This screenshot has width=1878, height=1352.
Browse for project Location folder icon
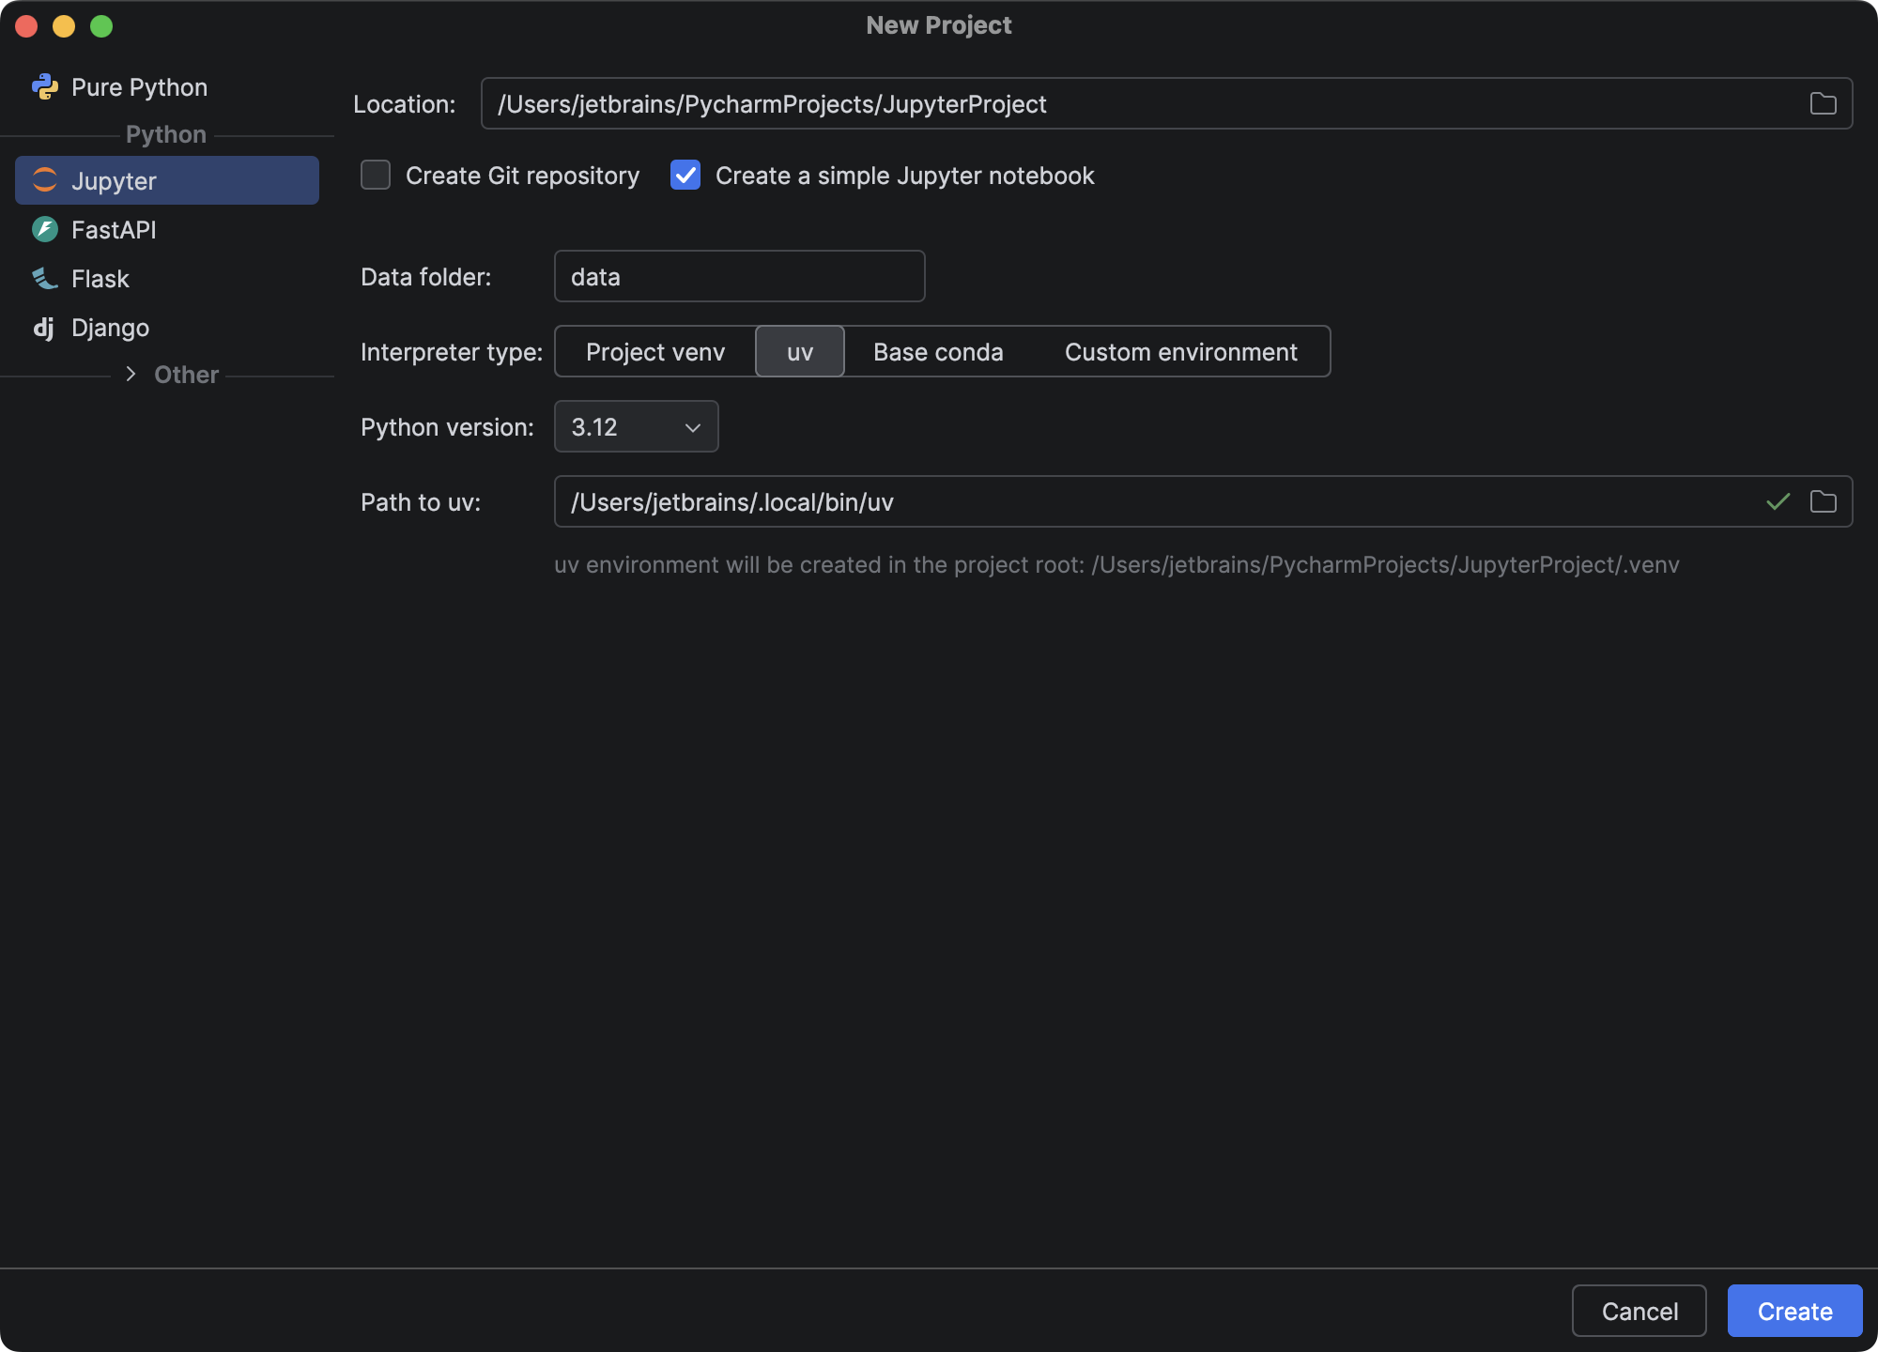[1823, 103]
